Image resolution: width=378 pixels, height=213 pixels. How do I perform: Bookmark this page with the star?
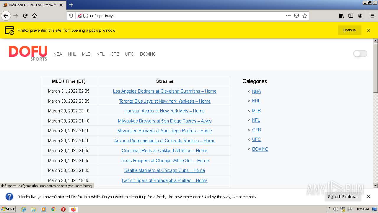click(x=305, y=16)
